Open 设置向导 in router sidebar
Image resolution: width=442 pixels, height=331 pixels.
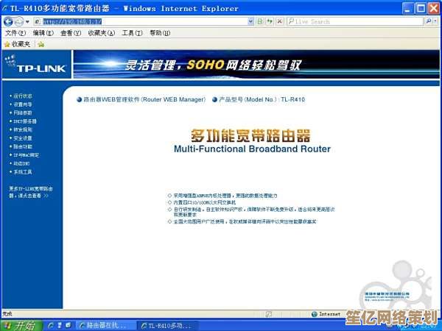coord(23,104)
